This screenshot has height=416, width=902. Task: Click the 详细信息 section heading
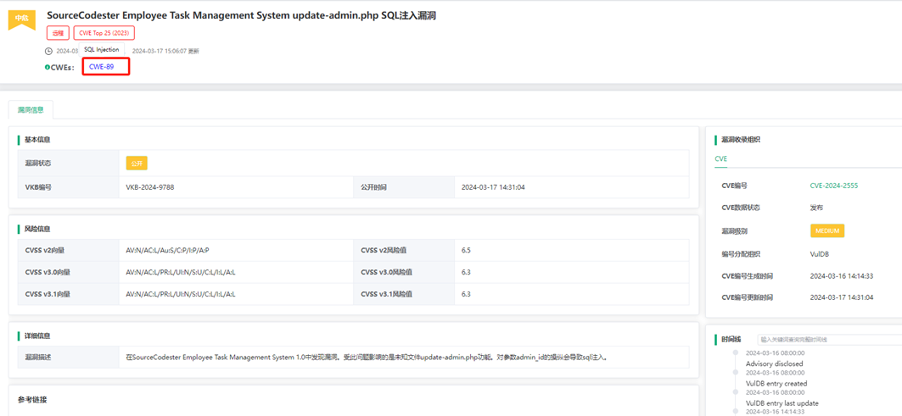point(36,336)
